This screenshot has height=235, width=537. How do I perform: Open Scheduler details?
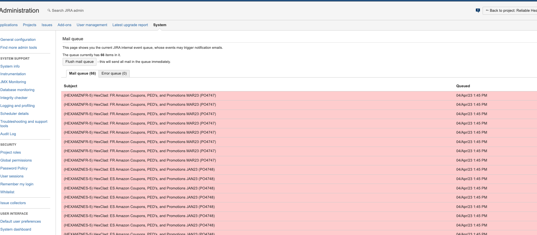click(14, 114)
